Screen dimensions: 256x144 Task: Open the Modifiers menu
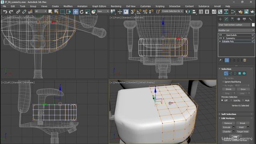click(x=68, y=6)
